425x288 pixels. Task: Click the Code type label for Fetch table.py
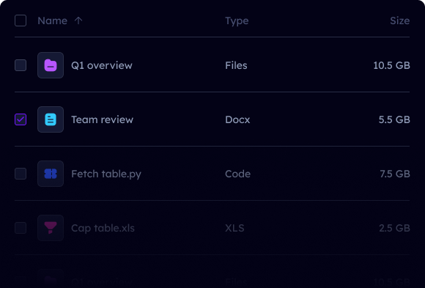pos(237,174)
